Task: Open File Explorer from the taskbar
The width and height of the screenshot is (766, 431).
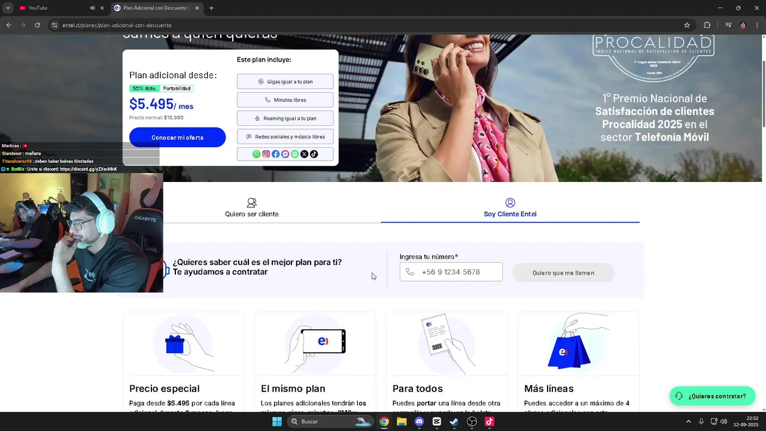Action: point(402,421)
